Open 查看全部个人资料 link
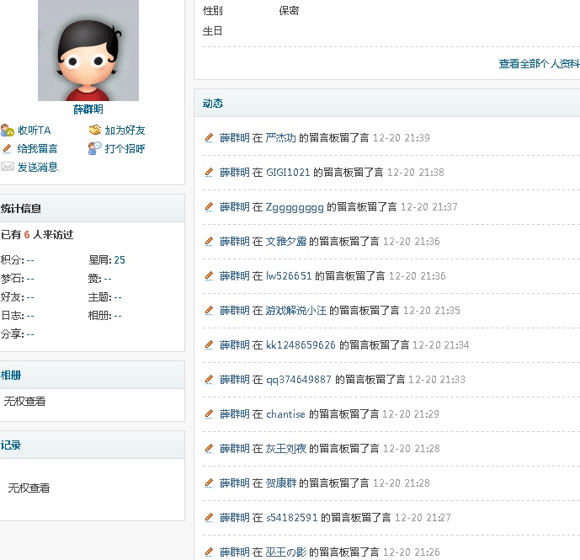This screenshot has width=580, height=560. tap(539, 64)
